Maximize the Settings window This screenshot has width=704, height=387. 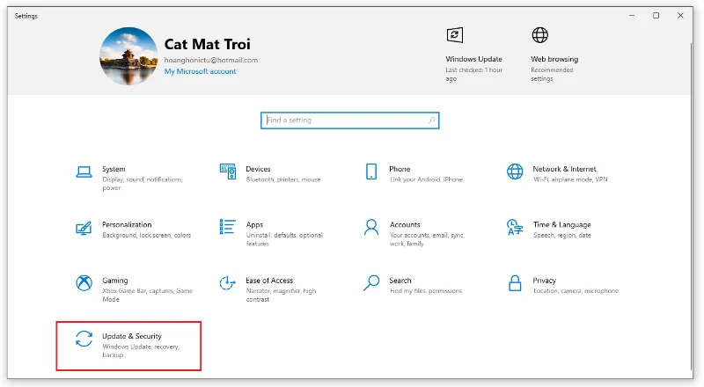[x=656, y=16]
